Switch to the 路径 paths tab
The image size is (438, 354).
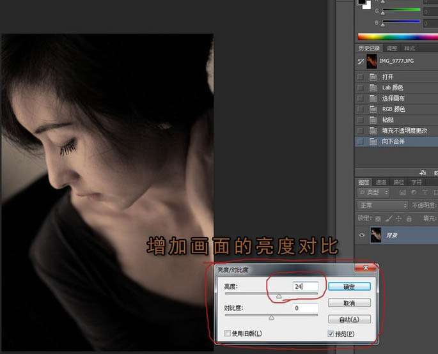[x=398, y=181]
